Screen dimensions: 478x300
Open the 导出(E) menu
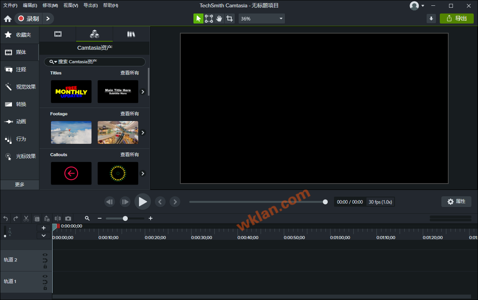pos(91,5)
